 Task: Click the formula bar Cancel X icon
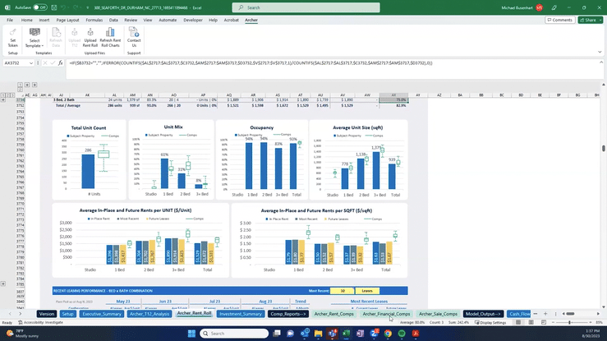[x=45, y=62]
